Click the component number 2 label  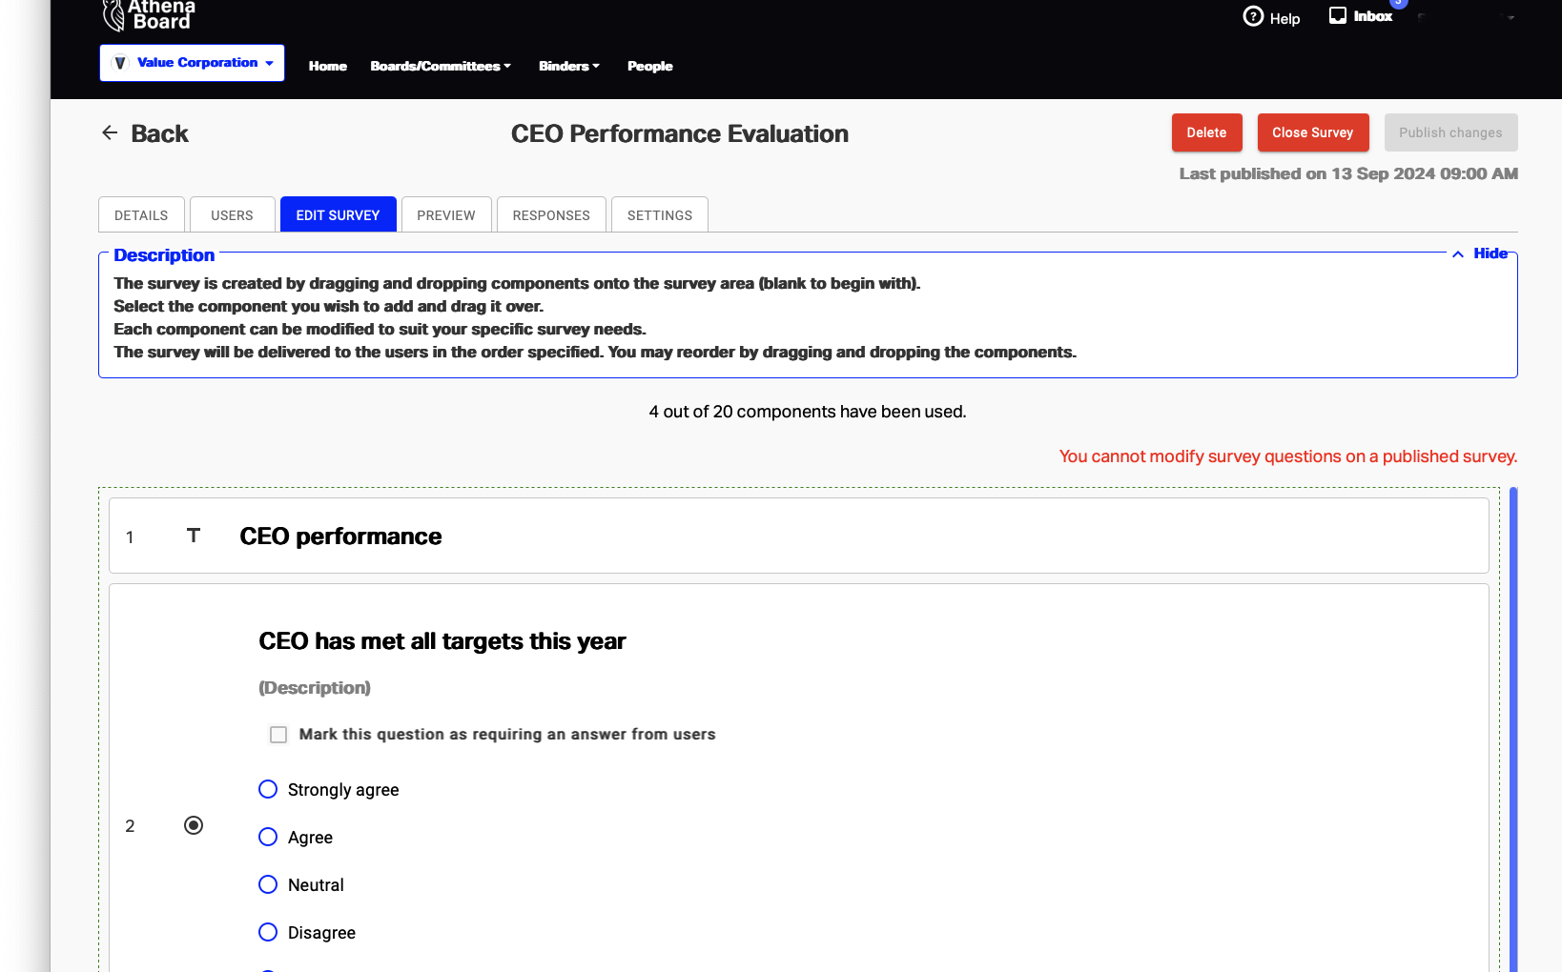point(130,826)
